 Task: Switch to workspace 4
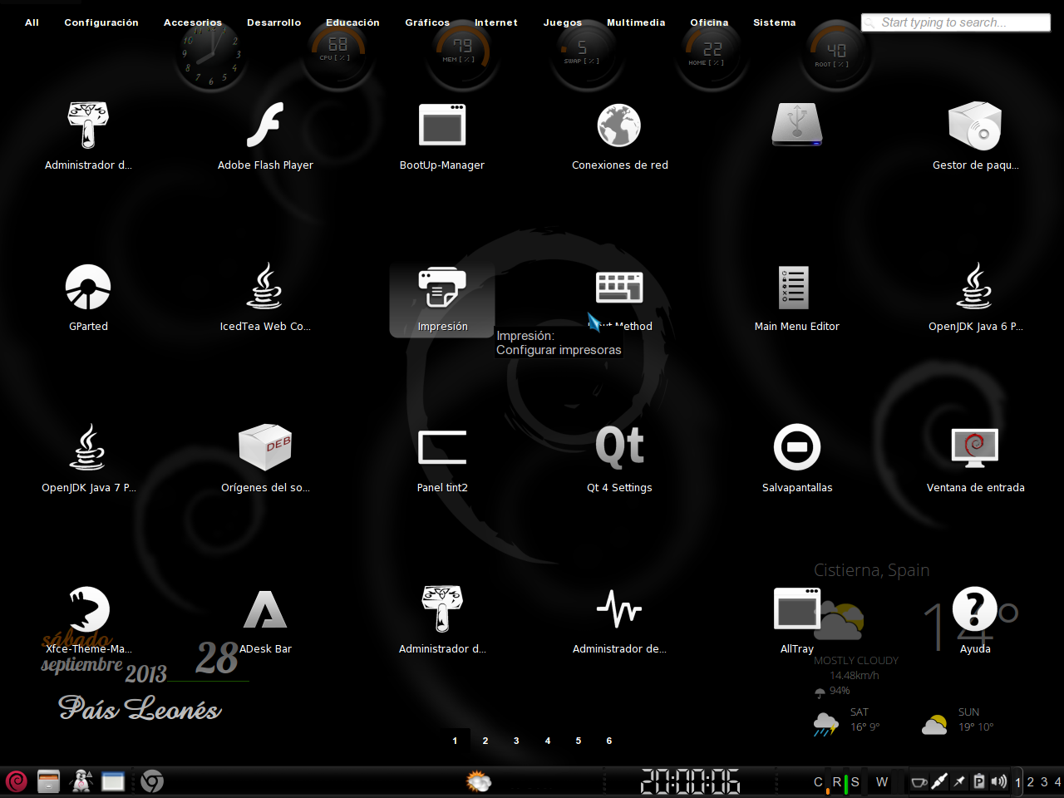(1057, 782)
